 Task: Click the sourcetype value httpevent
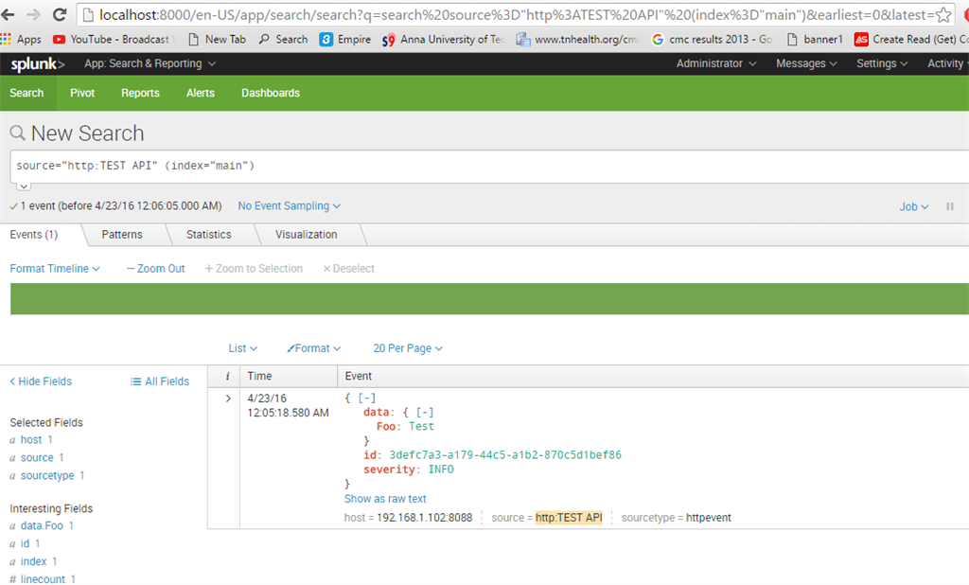click(x=708, y=518)
